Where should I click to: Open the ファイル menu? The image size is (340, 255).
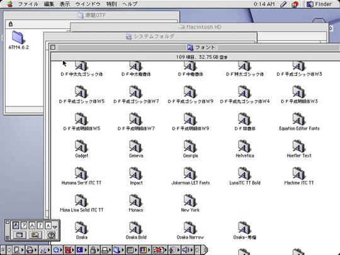(28, 4)
